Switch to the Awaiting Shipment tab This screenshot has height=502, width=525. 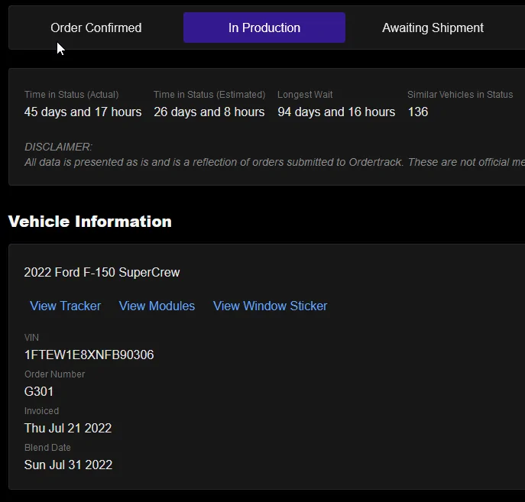point(433,28)
